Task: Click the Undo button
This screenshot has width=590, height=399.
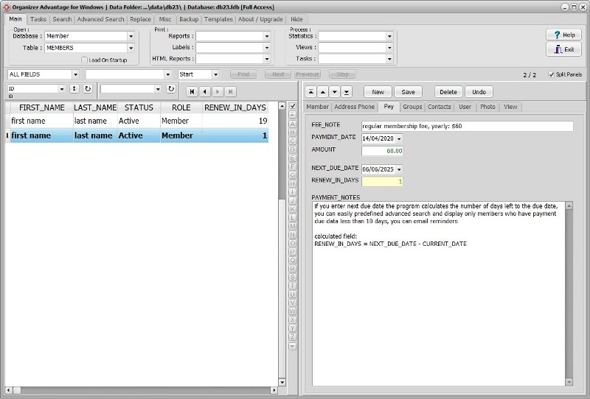Action: pyautogui.click(x=479, y=92)
